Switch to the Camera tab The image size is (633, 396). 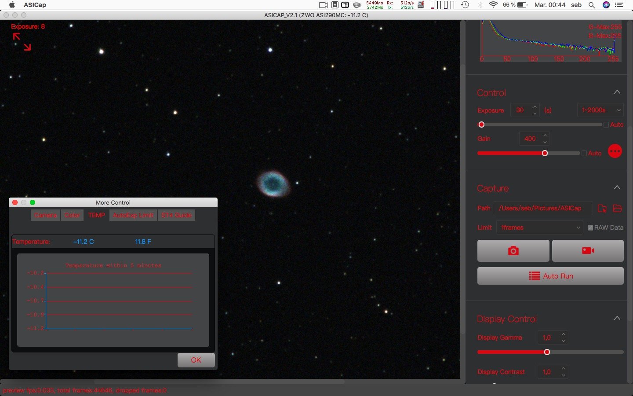pyautogui.click(x=46, y=215)
